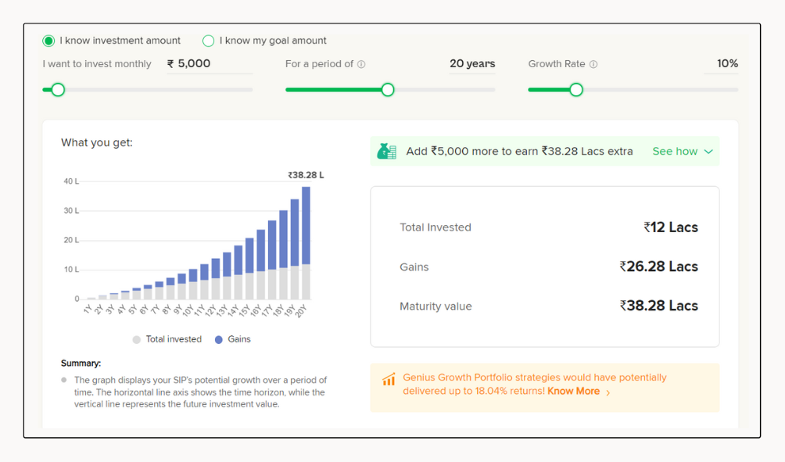The width and height of the screenshot is (785, 462).
Task: Click the Know More link
Action: pyautogui.click(x=573, y=392)
